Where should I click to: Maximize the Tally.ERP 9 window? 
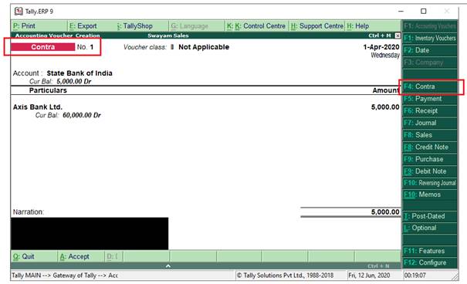[423, 12]
